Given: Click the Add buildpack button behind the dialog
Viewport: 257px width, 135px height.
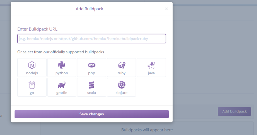Looking at the screenshot, I should tap(235, 112).
